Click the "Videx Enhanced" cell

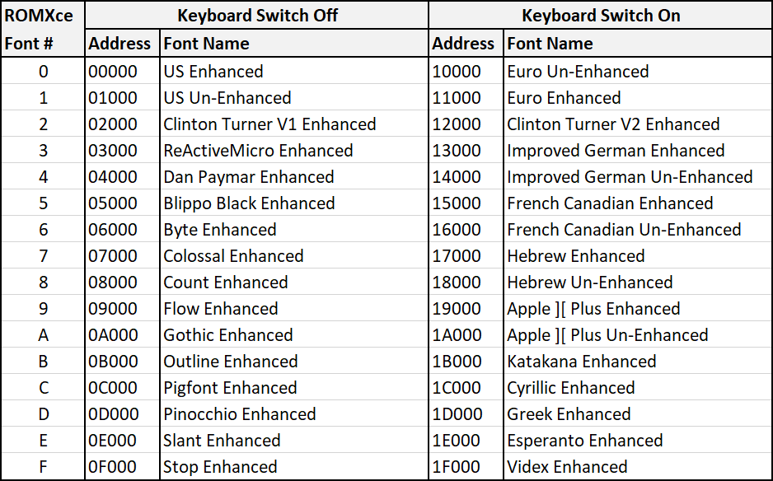tap(567, 467)
